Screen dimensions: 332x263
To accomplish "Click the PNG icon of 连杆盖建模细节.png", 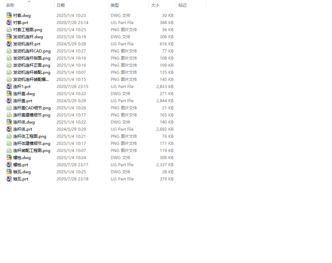I will pyautogui.click(x=9, y=115).
